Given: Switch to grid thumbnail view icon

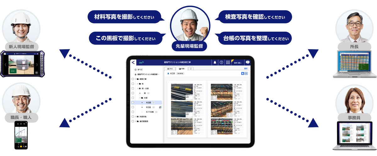Looking at the screenshot, I should tap(246, 73).
